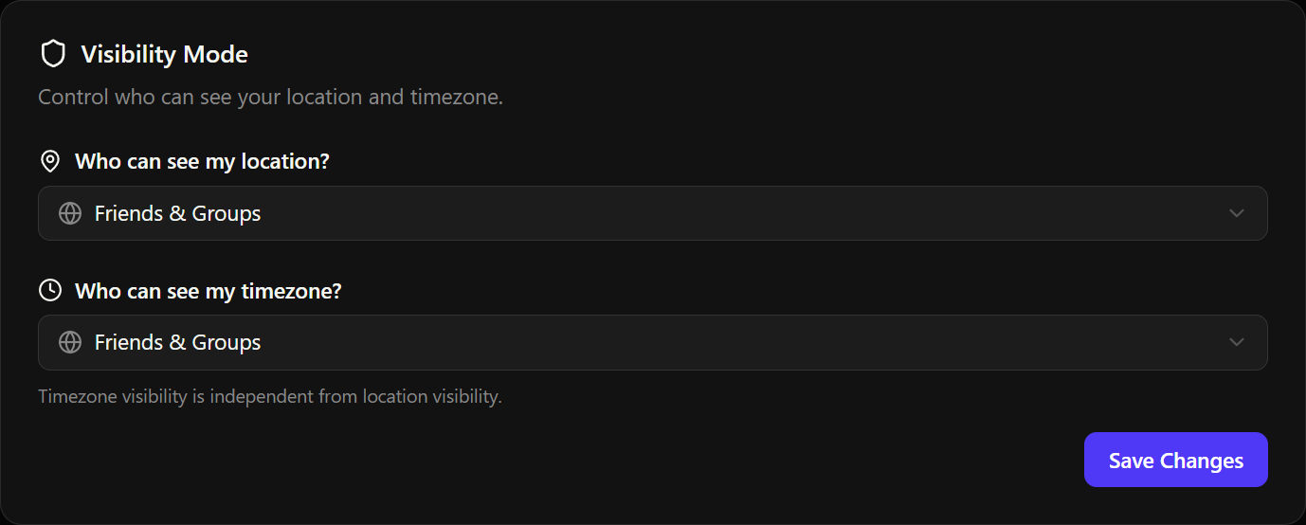Click the "Who can see my location?" label
Viewport: 1306px width, 525px height.
[202, 161]
